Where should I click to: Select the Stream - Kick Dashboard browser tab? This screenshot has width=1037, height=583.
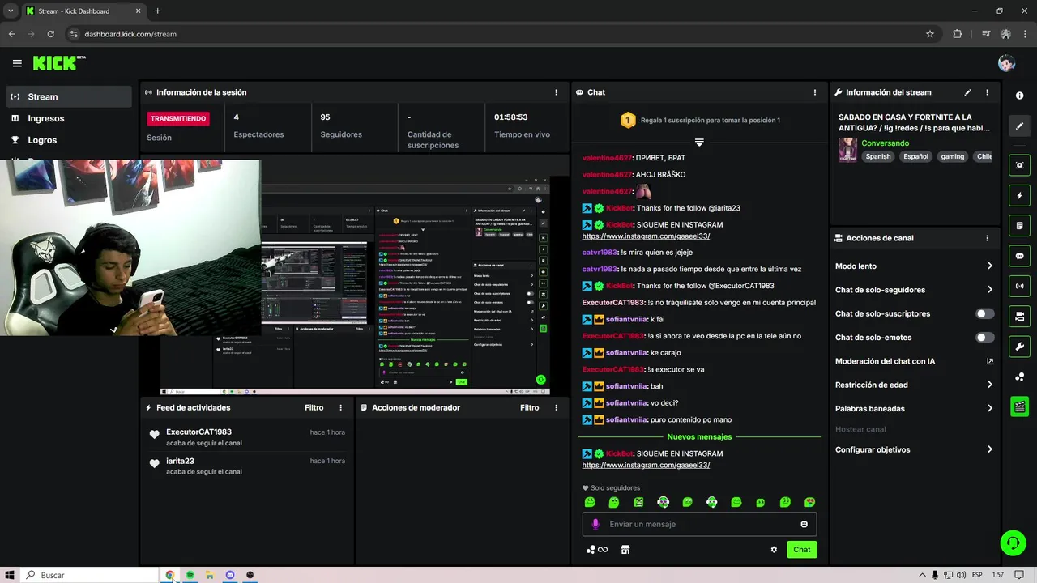(83, 11)
